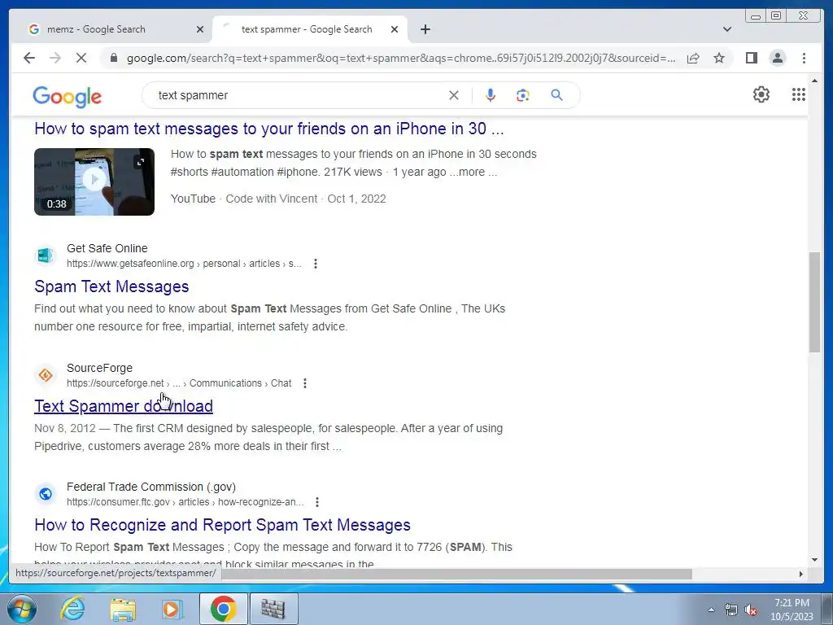Switch to memz - Google Search tab
The width and height of the screenshot is (833, 625).
[112, 29]
